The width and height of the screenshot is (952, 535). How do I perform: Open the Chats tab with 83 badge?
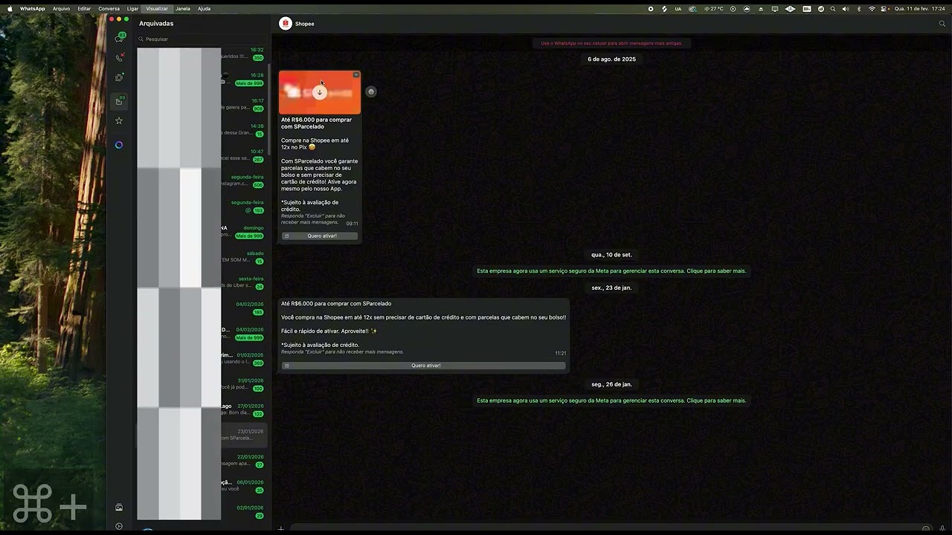point(119,37)
